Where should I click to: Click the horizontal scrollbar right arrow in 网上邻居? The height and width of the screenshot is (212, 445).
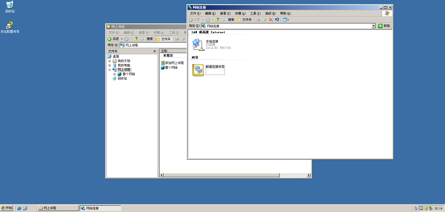[x=308, y=175]
